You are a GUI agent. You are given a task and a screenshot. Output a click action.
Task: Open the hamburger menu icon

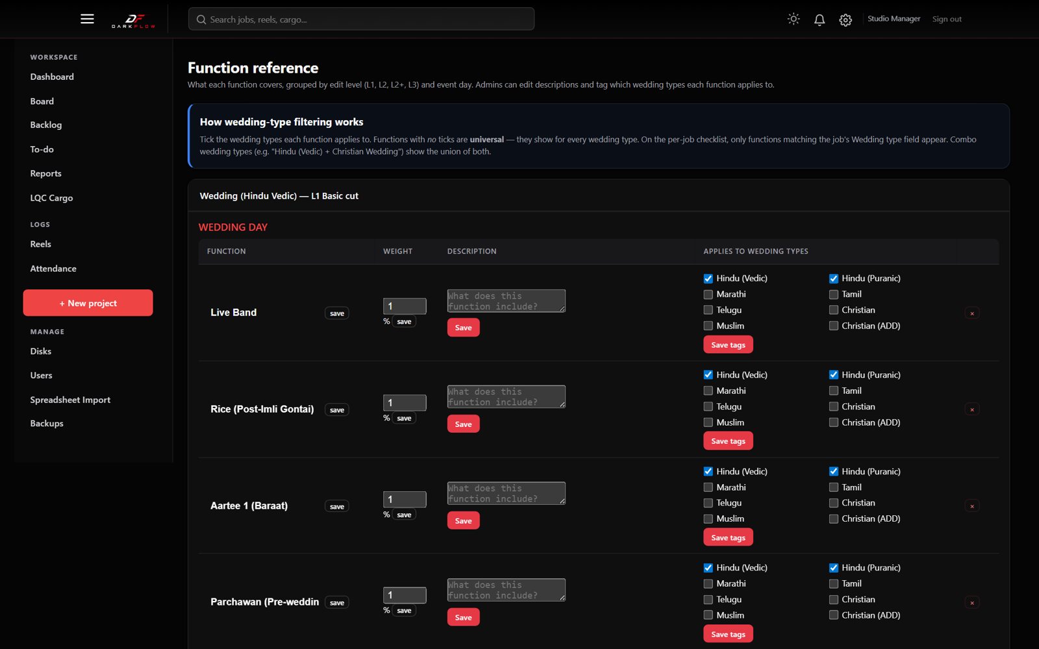(x=87, y=19)
